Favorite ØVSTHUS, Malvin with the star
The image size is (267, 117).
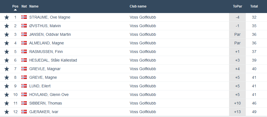[x=7, y=26]
